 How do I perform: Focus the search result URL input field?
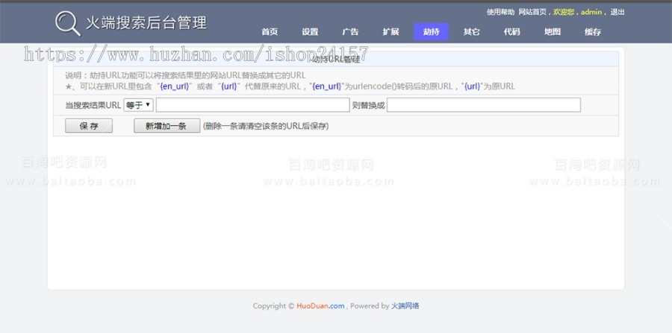(x=253, y=105)
